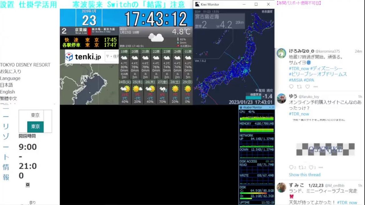Image resolution: width=365 pixels, height=205 pixels.
Task: Select the white 東京 tab above
Action: tap(35, 115)
